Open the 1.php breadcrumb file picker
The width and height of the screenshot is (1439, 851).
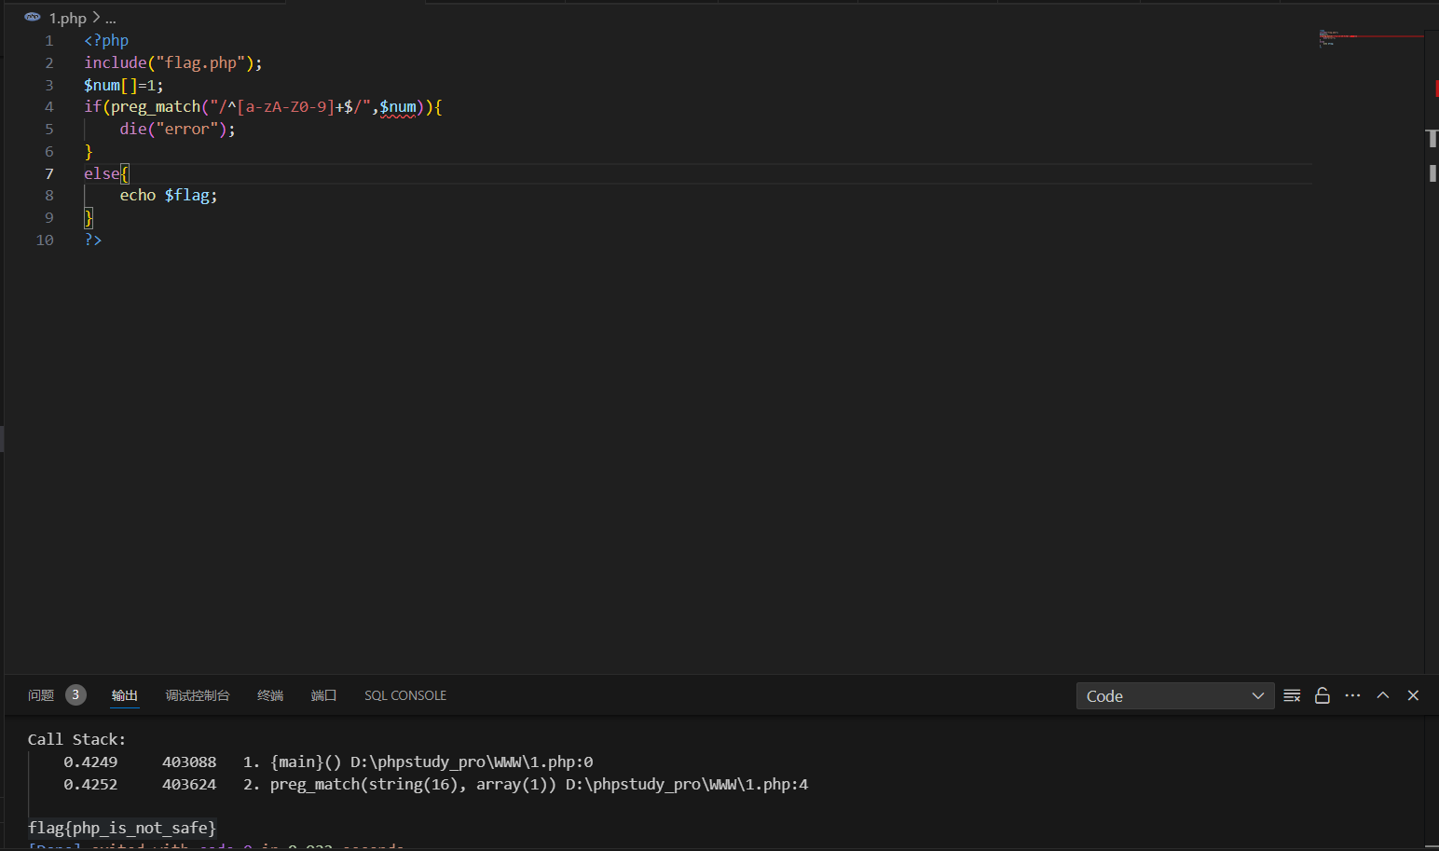(x=68, y=19)
